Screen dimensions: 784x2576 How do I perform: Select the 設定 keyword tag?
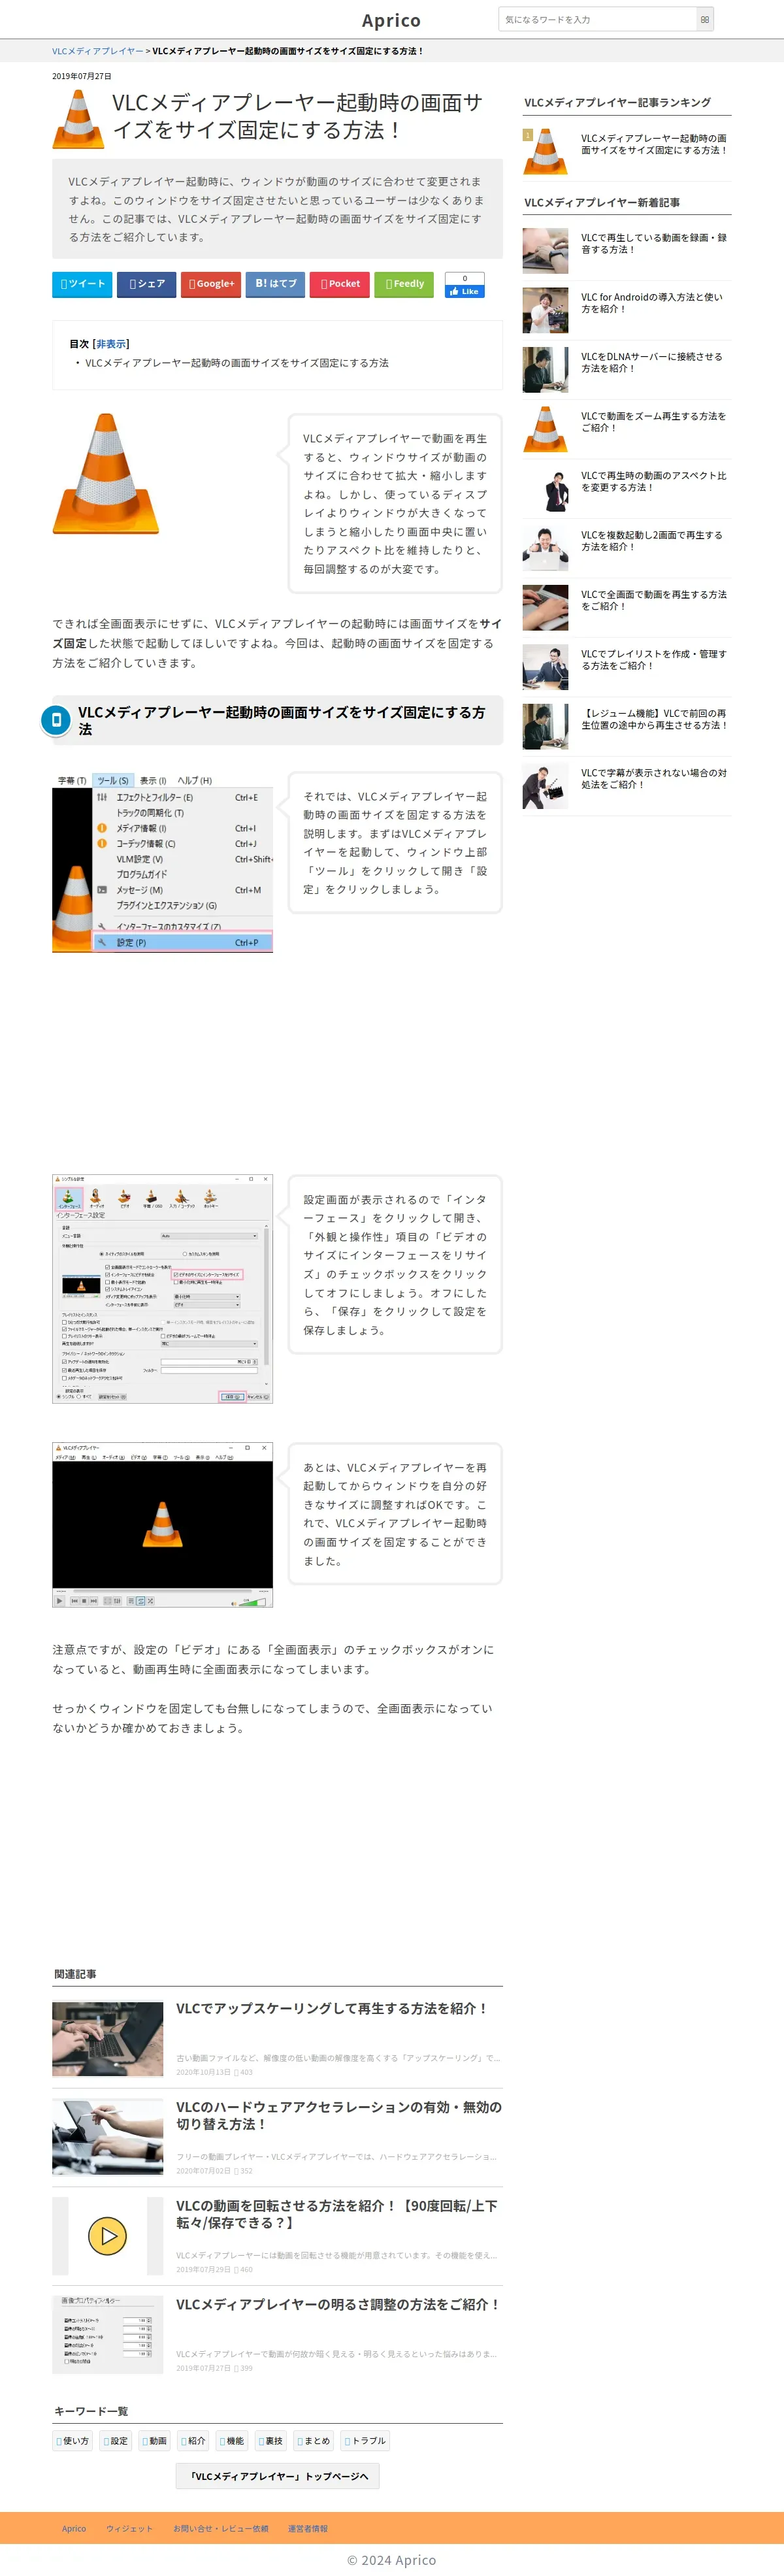[x=116, y=2441]
